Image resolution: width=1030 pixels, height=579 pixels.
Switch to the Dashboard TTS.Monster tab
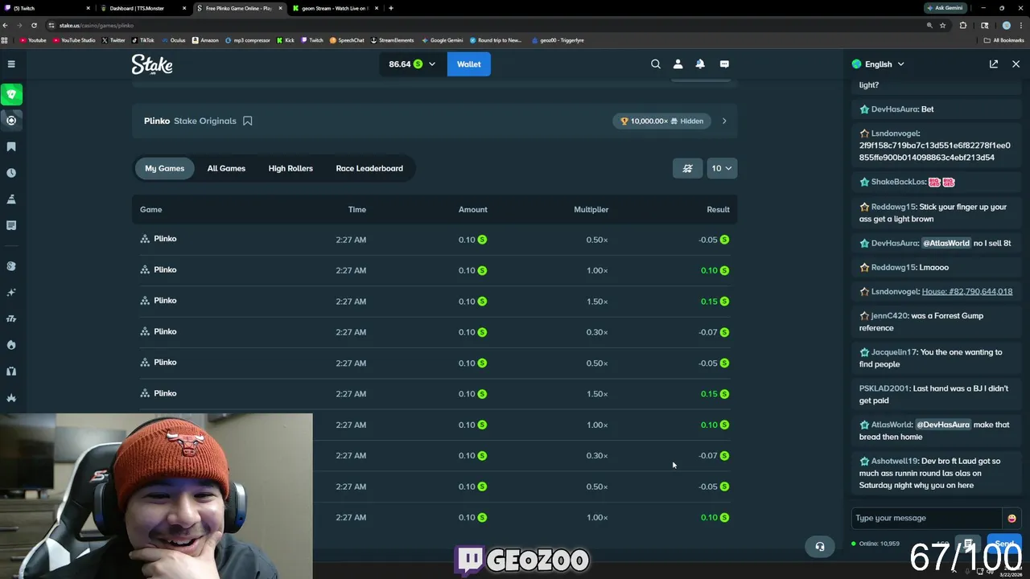[x=143, y=8]
